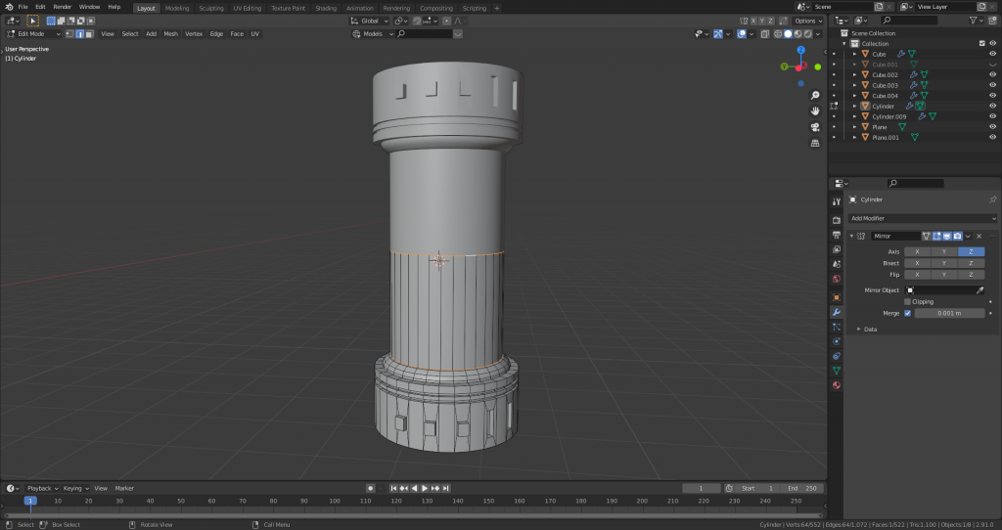
Task: Play the animation
Action: (425, 489)
